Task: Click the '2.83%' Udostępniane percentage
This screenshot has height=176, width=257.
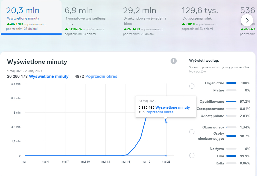Action: point(245,116)
